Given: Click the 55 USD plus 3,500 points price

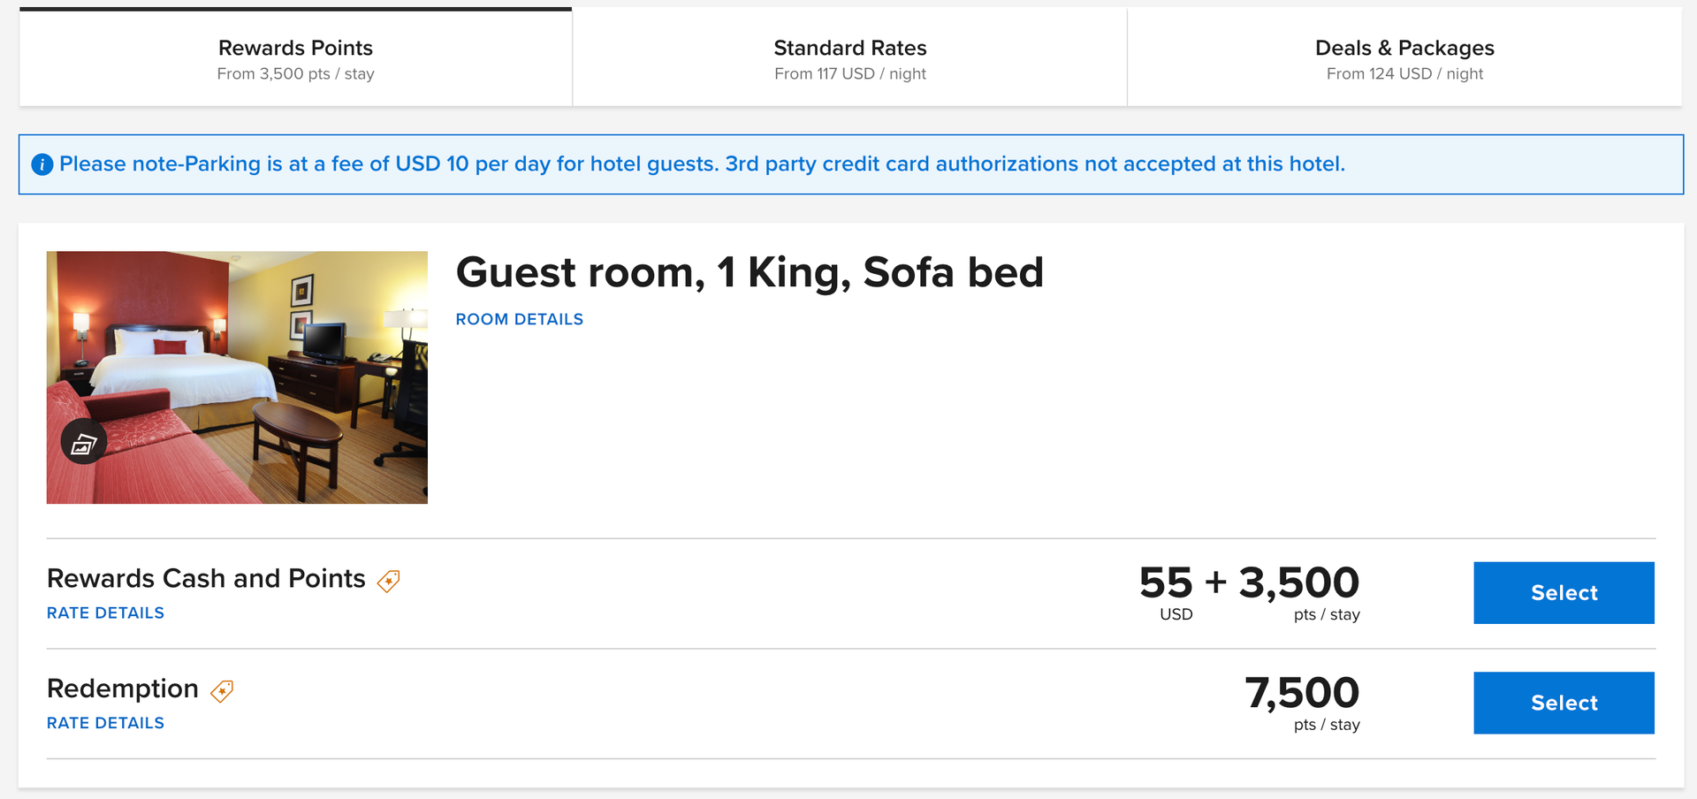Looking at the screenshot, I should pos(1248,583).
